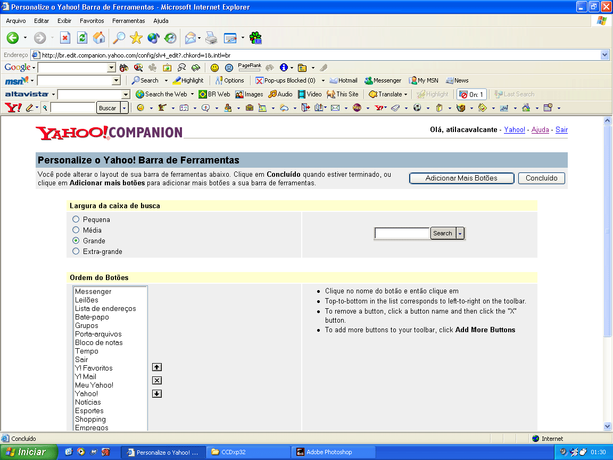613x460 pixels.
Task: Select Bate-papo in the button order list
Action: (x=92, y=317)
